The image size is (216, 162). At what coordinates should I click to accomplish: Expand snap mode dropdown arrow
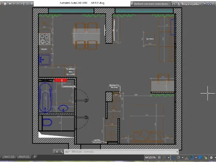(x=168, y=158)
